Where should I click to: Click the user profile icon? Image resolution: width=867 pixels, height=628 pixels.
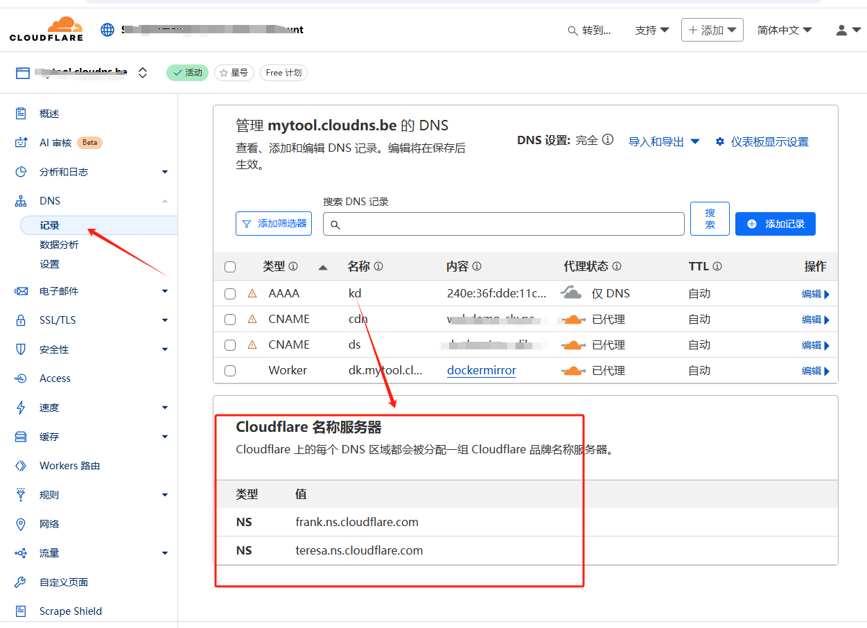841,30
